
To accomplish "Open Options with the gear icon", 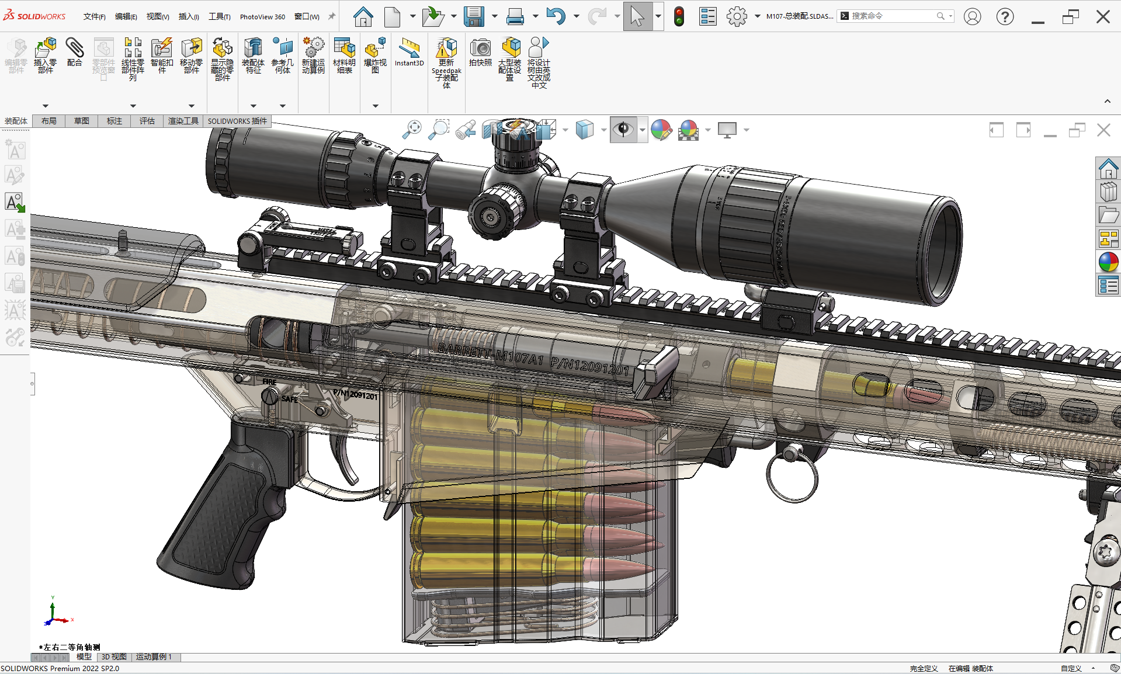I will point(737,16).
